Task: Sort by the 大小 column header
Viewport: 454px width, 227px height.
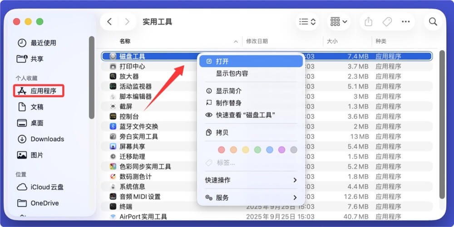Action: tap(332, 41)
